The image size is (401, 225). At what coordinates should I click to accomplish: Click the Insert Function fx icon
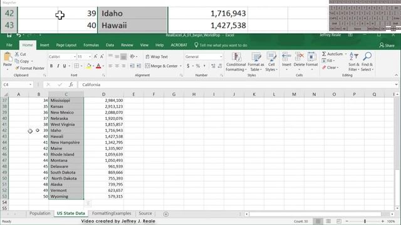[x=71, y=85]
